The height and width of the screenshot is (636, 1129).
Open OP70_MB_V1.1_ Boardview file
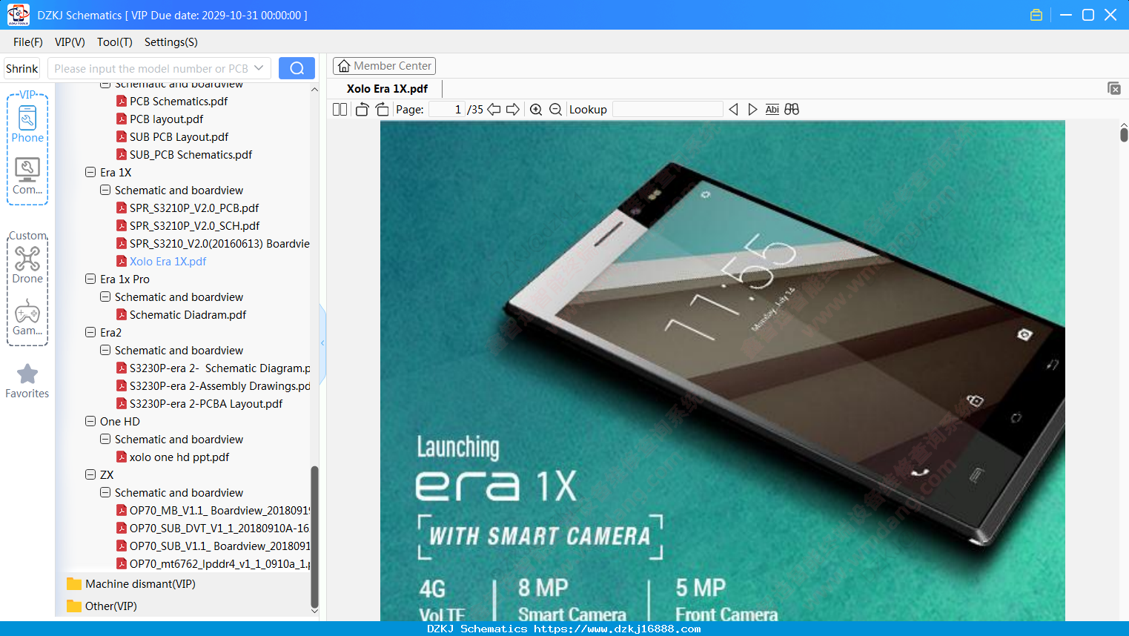pyautogui.click(x=213, y=511)
